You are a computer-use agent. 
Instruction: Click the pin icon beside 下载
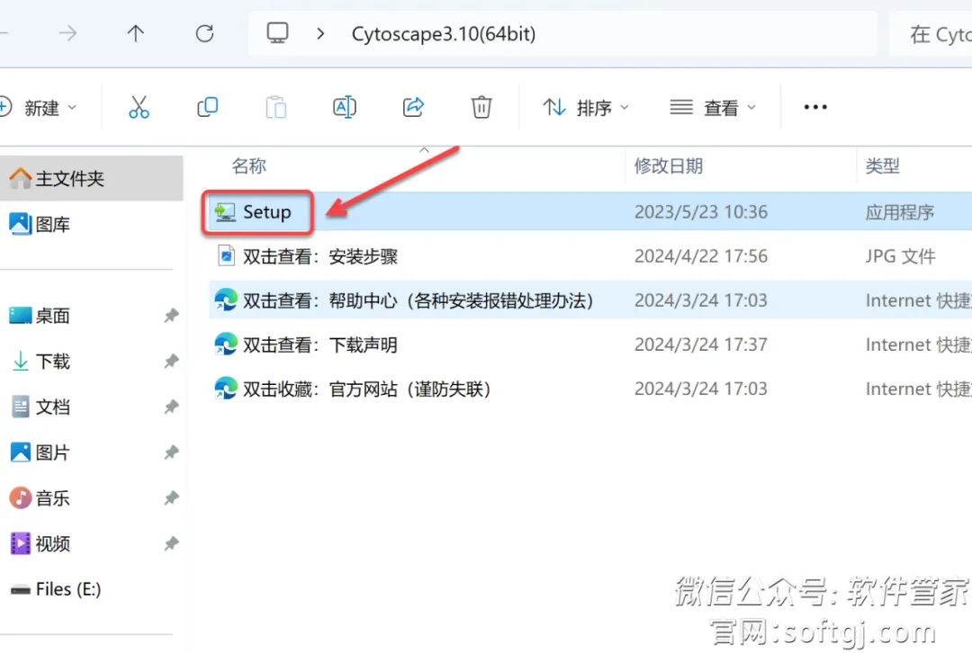point(171,362)
